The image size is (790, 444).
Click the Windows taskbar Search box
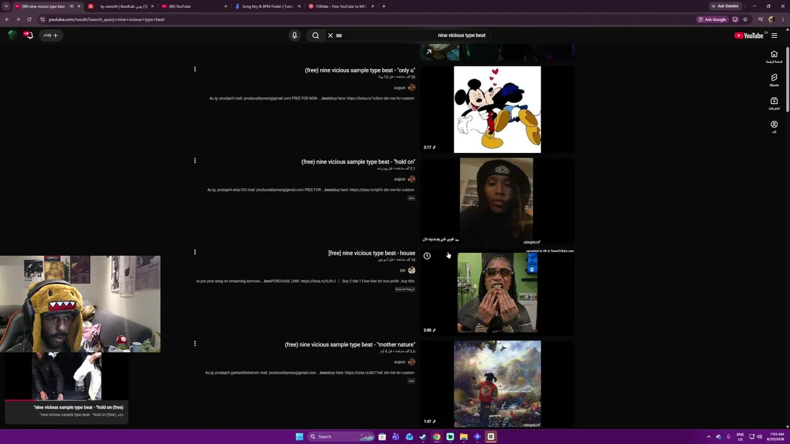point(341,437)
